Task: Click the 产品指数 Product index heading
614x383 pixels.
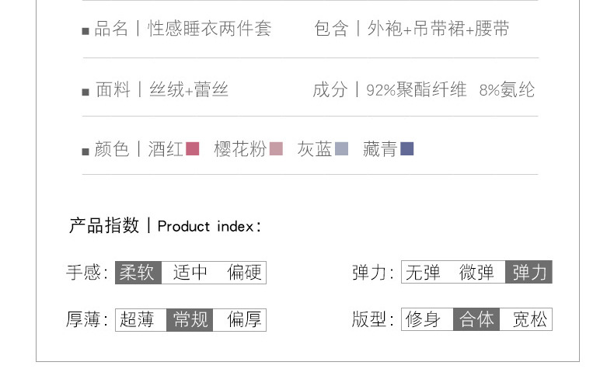Action: click(165, 226)
